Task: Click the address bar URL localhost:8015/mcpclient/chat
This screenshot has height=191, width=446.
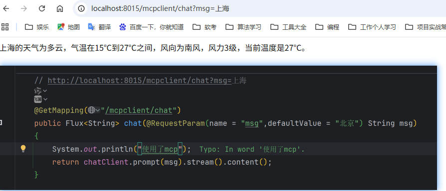Action: tap(160, 8)
